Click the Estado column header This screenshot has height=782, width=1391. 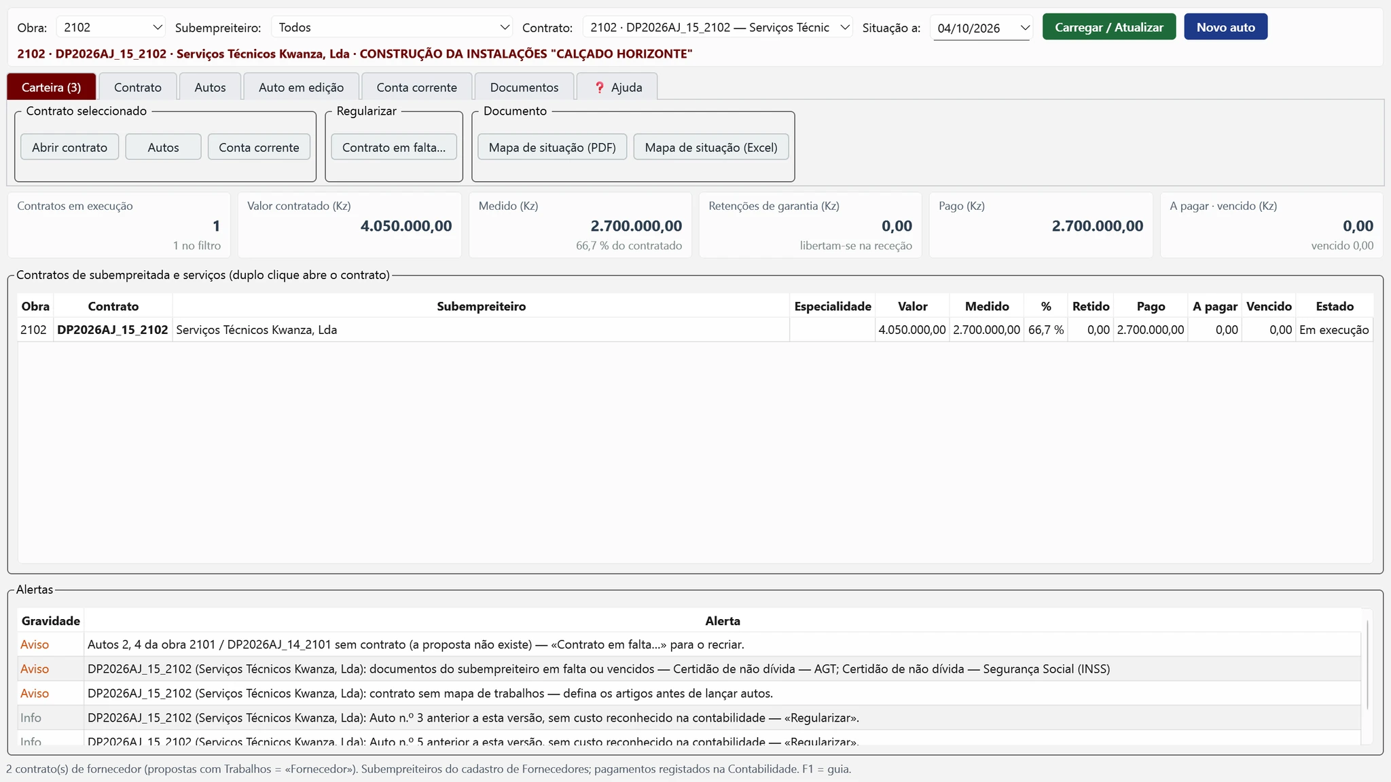(x=1335, y=306)
